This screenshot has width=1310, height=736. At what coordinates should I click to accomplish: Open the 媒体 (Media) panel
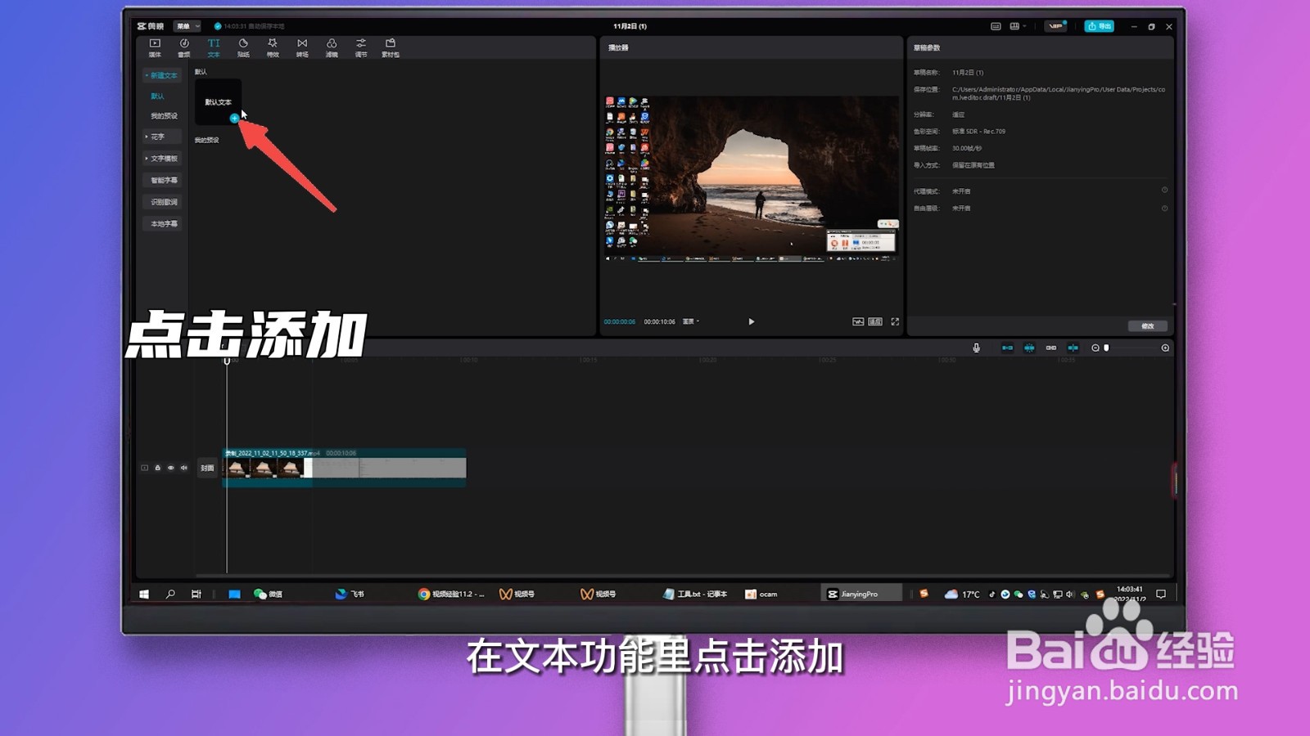[x=154, y=47]
